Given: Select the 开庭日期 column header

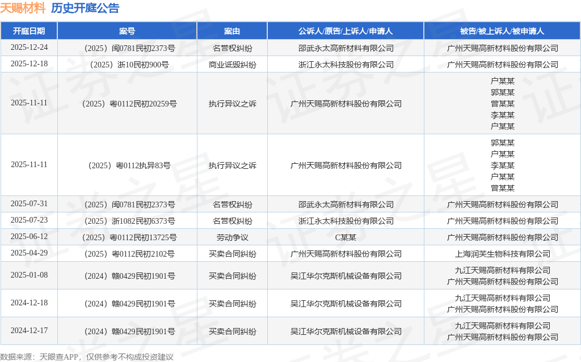Looking at the screenshot, I should [29, 31].
